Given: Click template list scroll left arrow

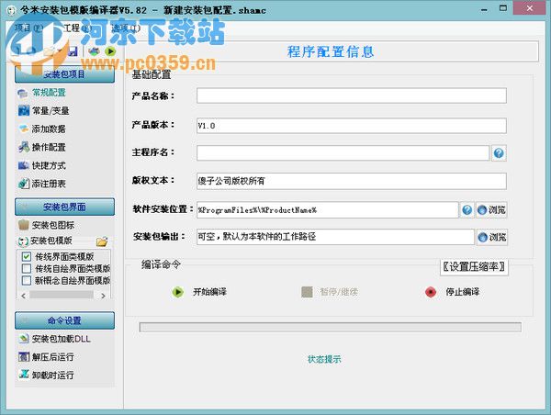Looking at the screenshot, I should (x=23, y=296).
